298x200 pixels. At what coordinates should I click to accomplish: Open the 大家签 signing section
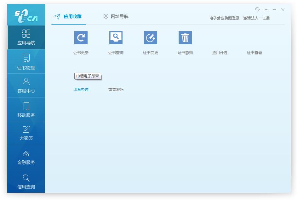click(x=26, y=133)
